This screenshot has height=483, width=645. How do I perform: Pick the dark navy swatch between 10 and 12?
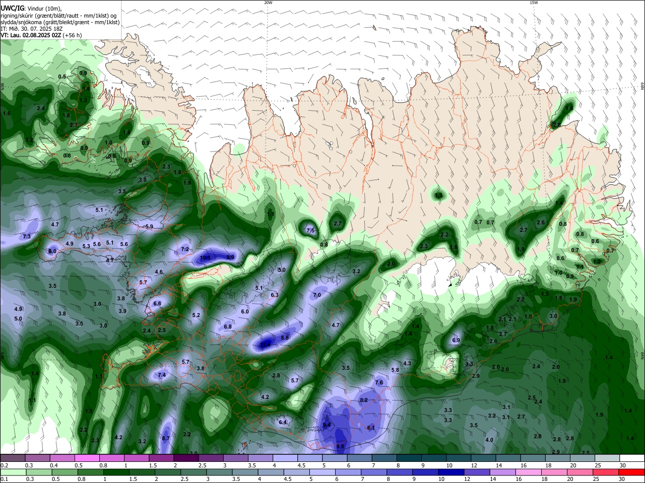click(x=450, y=472)
